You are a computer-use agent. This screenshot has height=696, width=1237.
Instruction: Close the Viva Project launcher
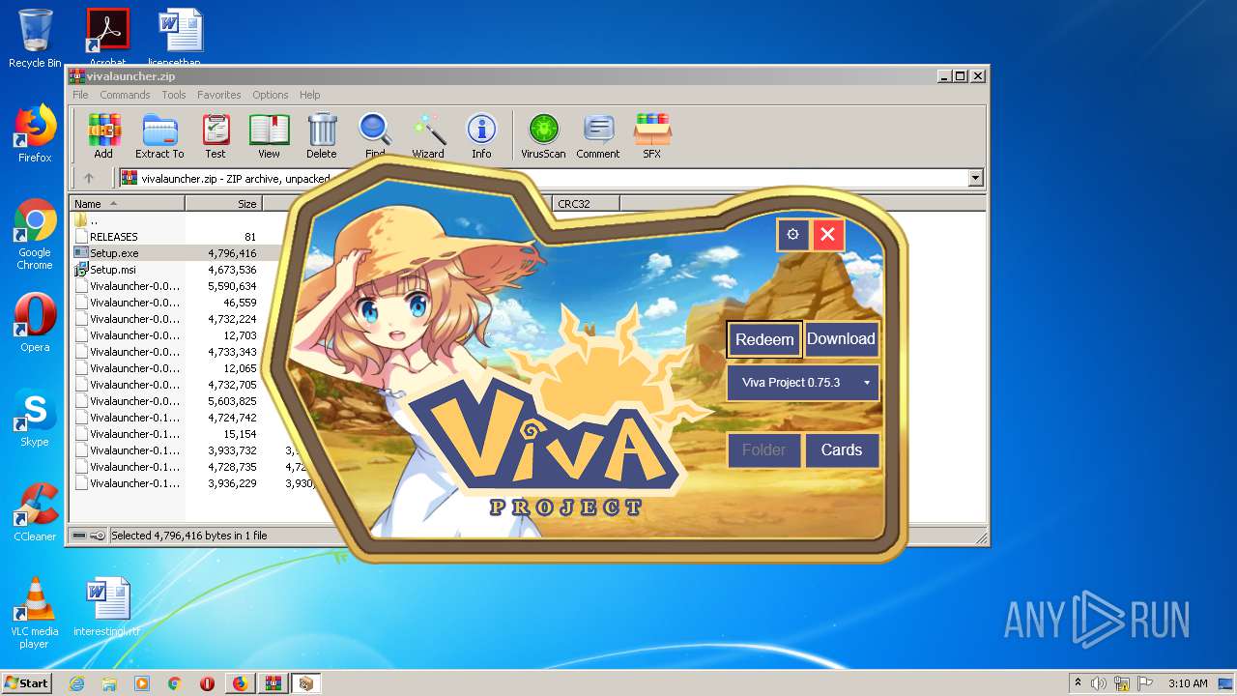828,234
